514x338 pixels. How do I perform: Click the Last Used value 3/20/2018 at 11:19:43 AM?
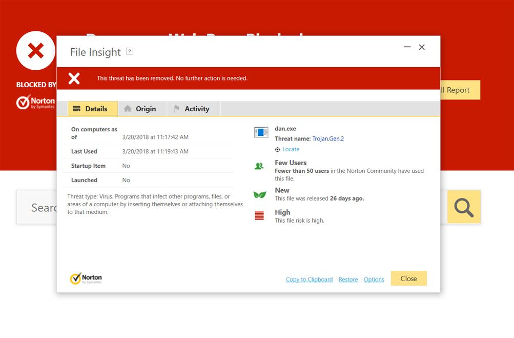[x=155, y=151]
